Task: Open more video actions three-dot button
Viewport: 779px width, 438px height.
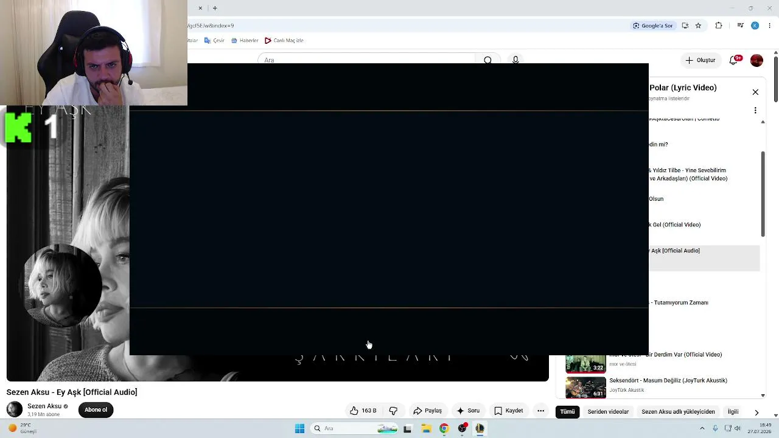Action: 540,411
